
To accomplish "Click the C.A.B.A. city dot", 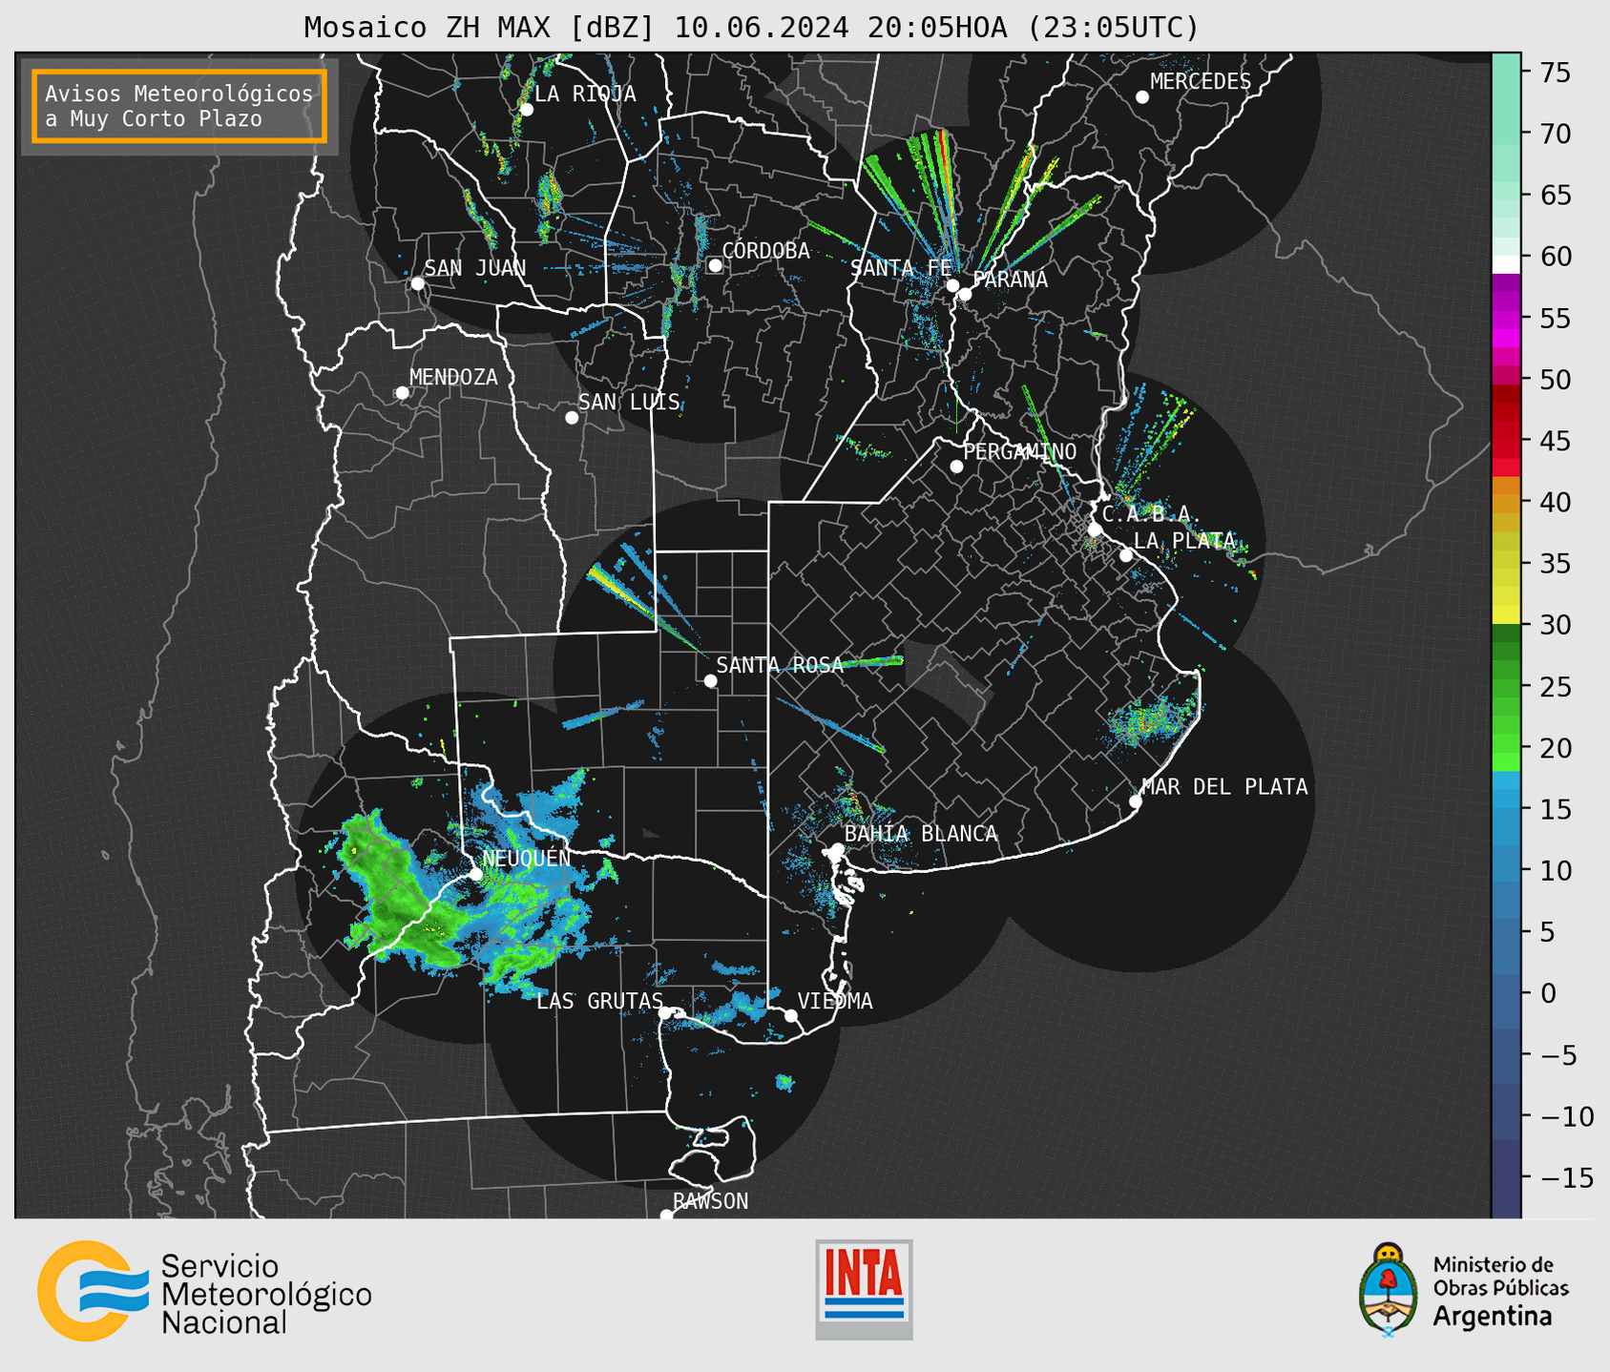I will (1096, 530).
